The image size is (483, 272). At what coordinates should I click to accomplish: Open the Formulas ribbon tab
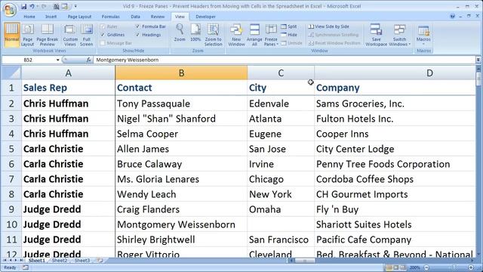point(111,17)
